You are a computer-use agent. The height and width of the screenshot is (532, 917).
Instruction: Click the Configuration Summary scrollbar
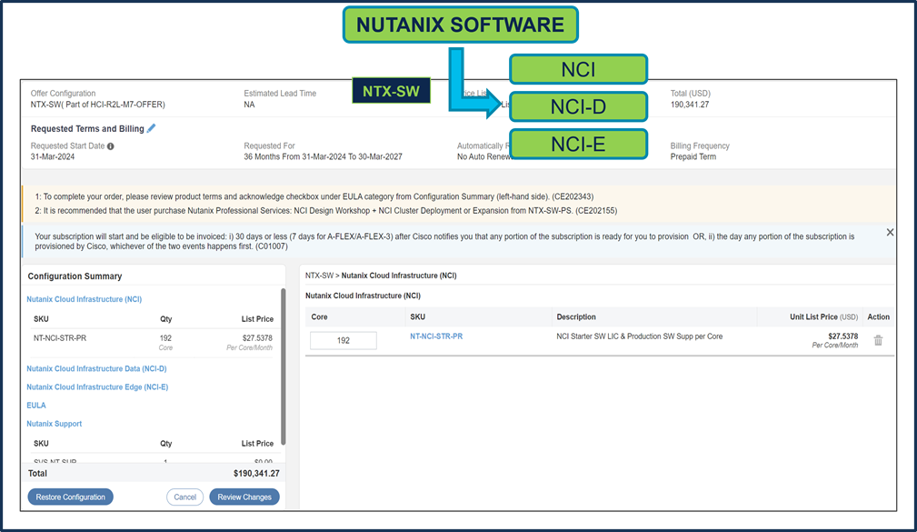click(x=283, y=366)
